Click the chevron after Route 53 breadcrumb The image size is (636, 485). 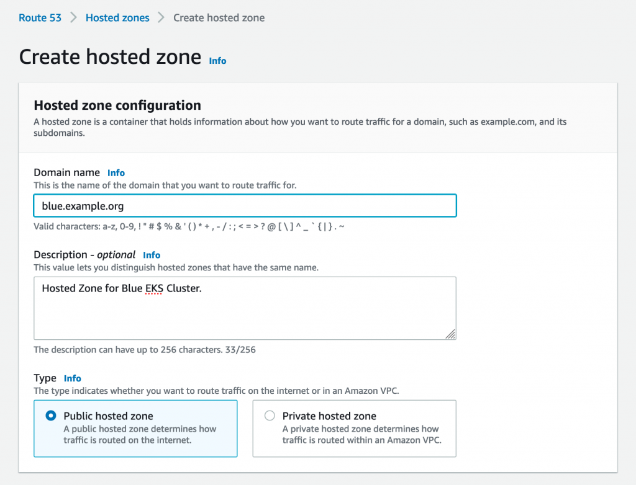[73, 18]
